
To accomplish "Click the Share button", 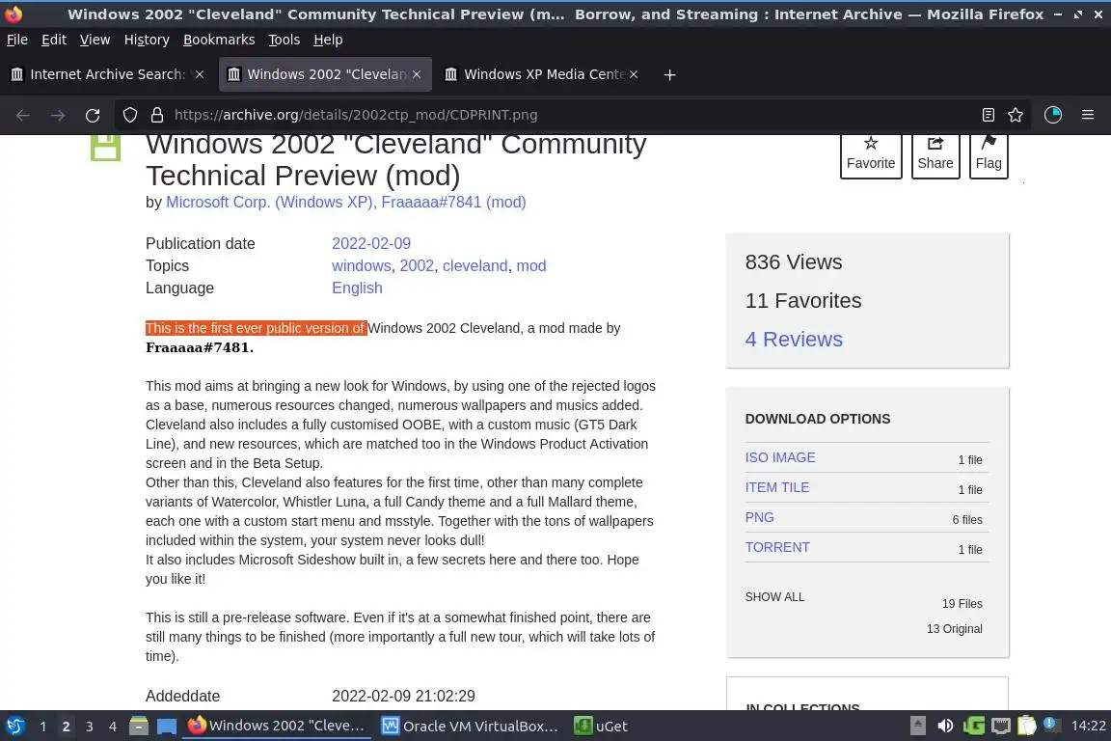I will (935, 154).
